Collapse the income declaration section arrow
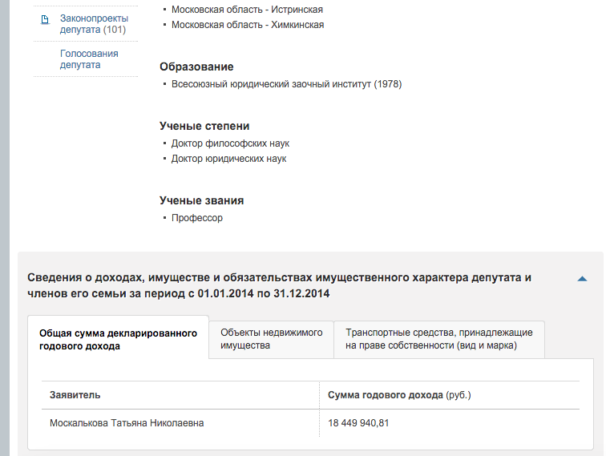Viewport: 606px width, 456px height. pos(582,279)
